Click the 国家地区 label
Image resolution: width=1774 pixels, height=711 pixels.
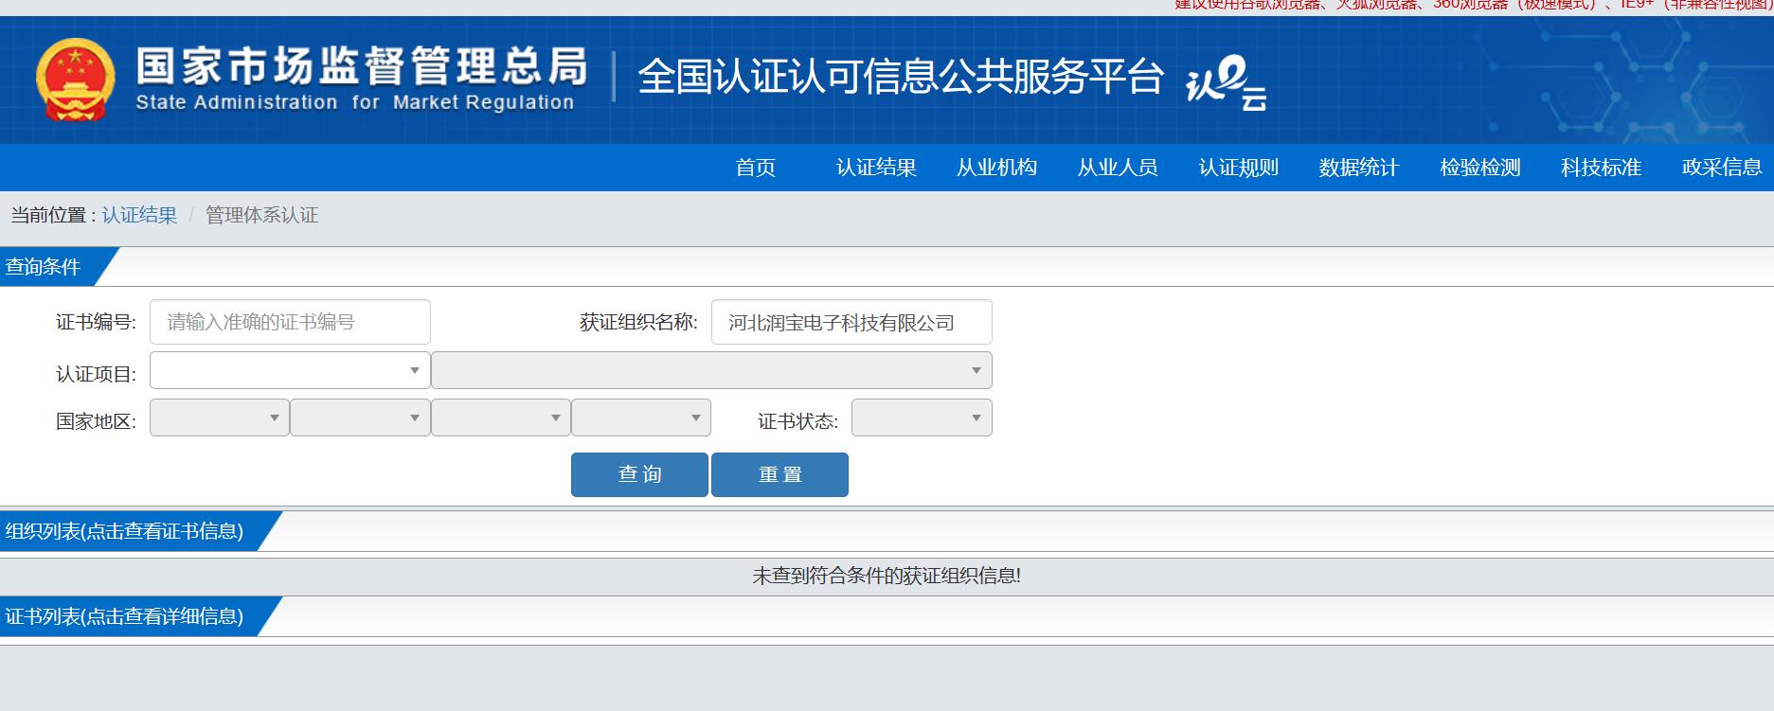[x=96, y=421]
